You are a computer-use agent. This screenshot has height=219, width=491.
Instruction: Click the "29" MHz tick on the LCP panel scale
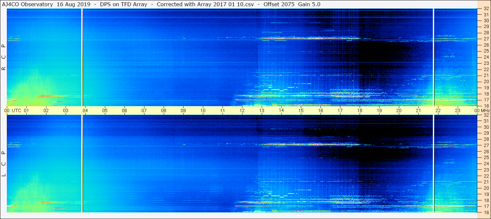[x=486, y=133]
